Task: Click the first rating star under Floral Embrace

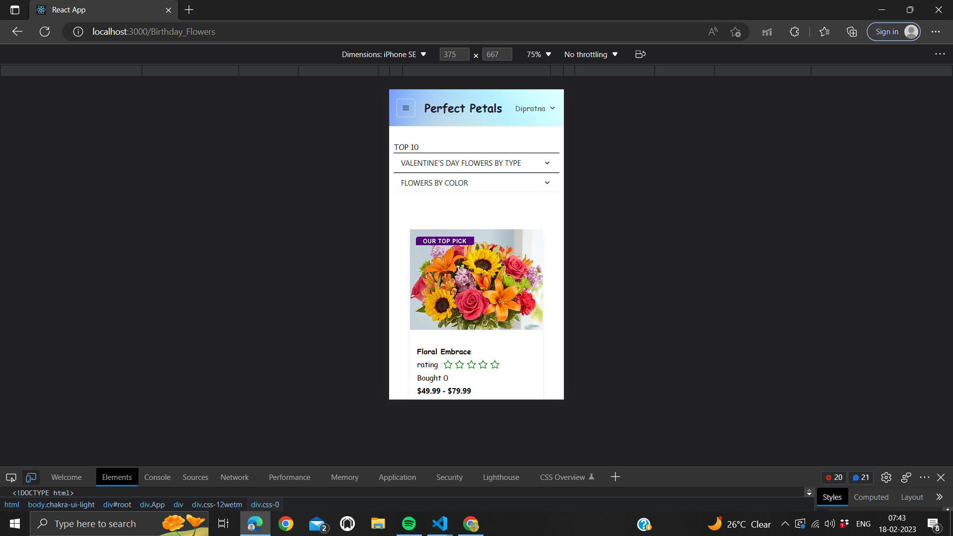Action: (x=448, y=365)
